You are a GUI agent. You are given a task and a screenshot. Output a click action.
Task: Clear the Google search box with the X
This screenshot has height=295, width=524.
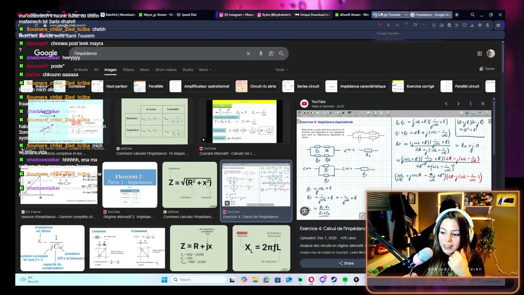click(248, 53)
